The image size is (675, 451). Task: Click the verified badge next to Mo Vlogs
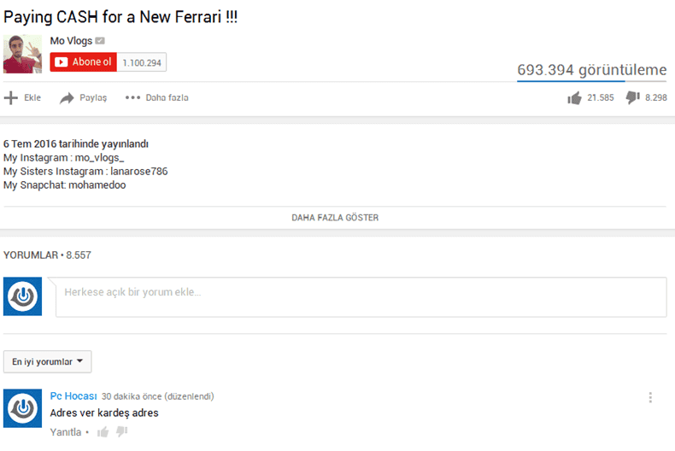[x=100, y=41]
